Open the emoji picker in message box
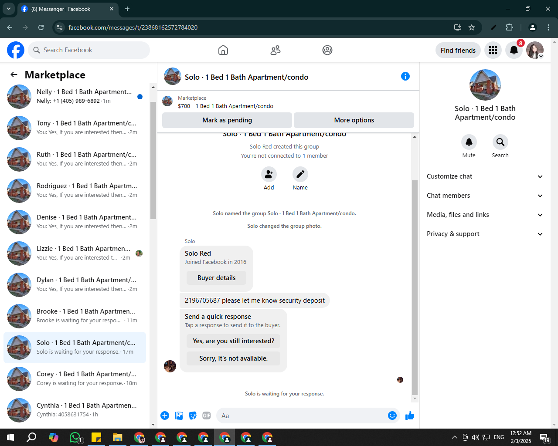558x446 pixels. pyautogui.click(x=392, y=416)
